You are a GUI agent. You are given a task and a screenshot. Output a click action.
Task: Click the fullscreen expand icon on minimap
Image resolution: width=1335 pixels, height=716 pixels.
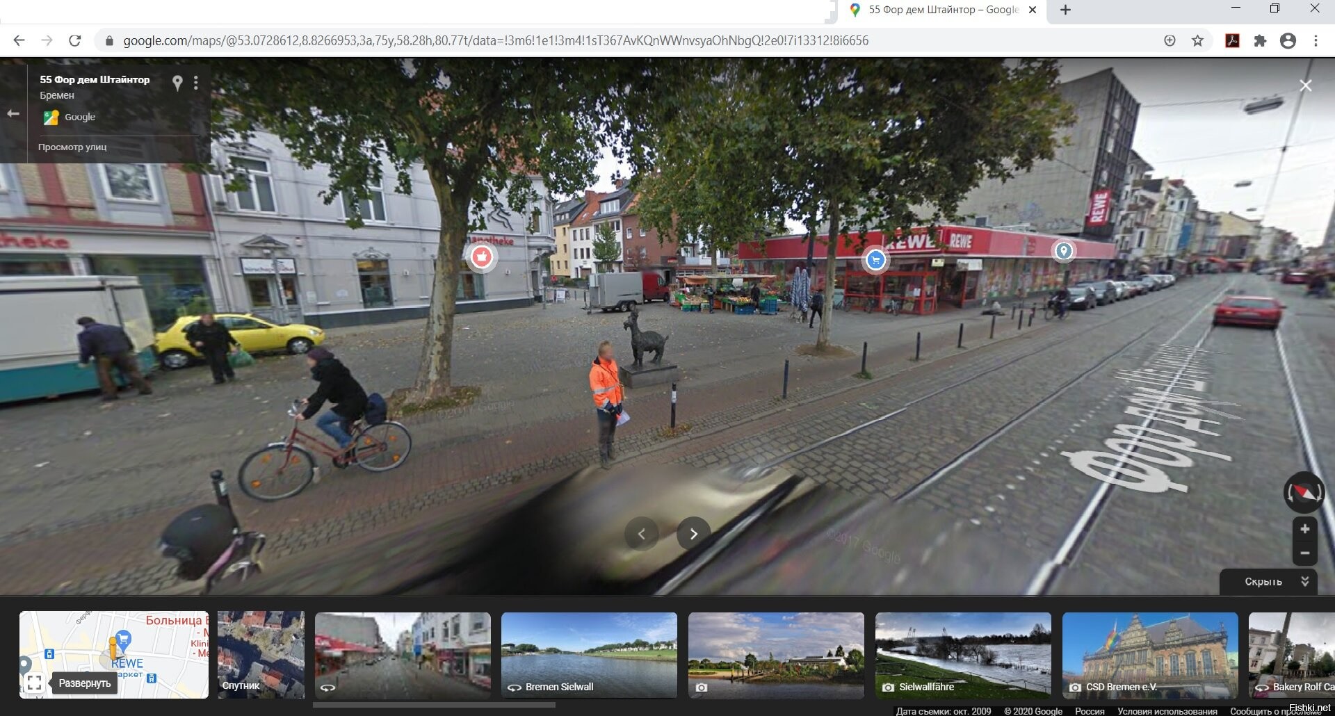tap(34, 683)
